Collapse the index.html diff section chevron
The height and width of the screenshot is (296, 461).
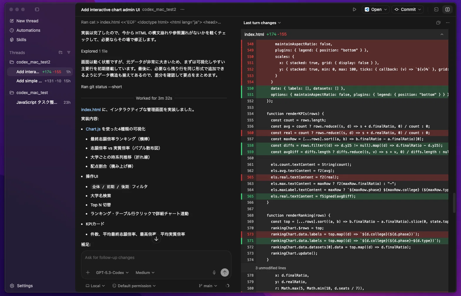442,34
